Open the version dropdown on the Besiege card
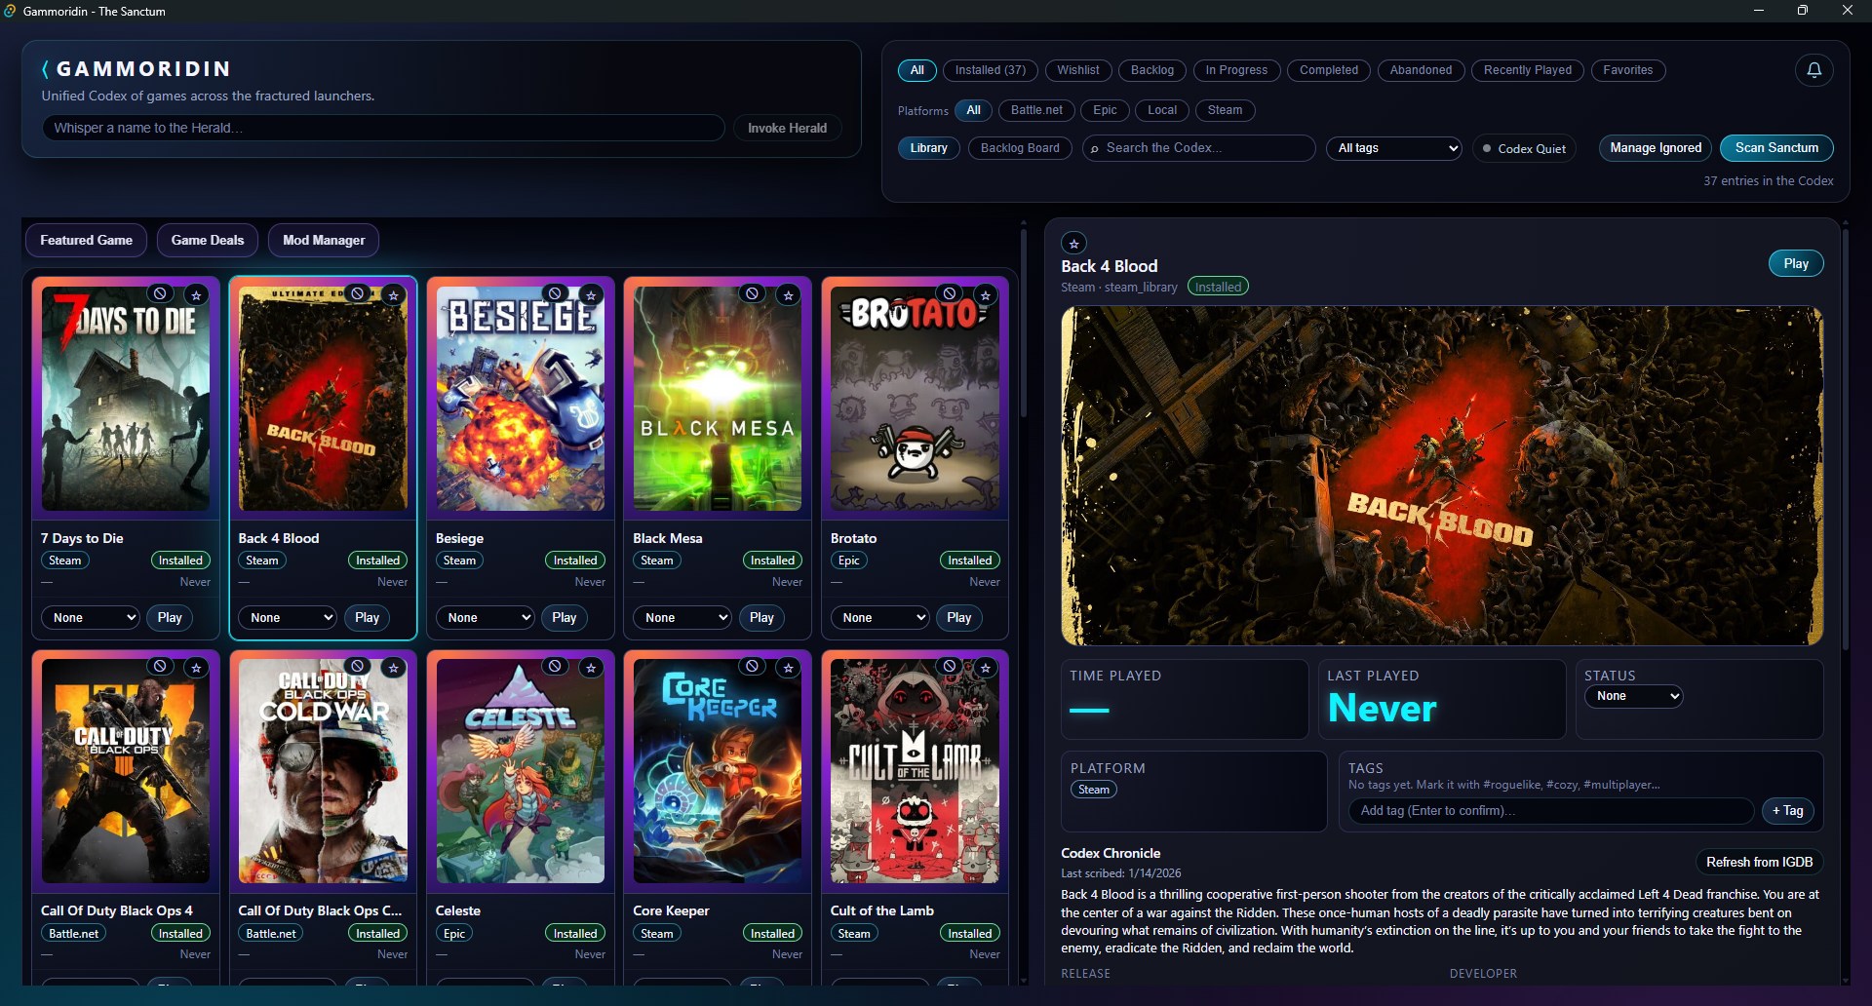 click(485, 617)
